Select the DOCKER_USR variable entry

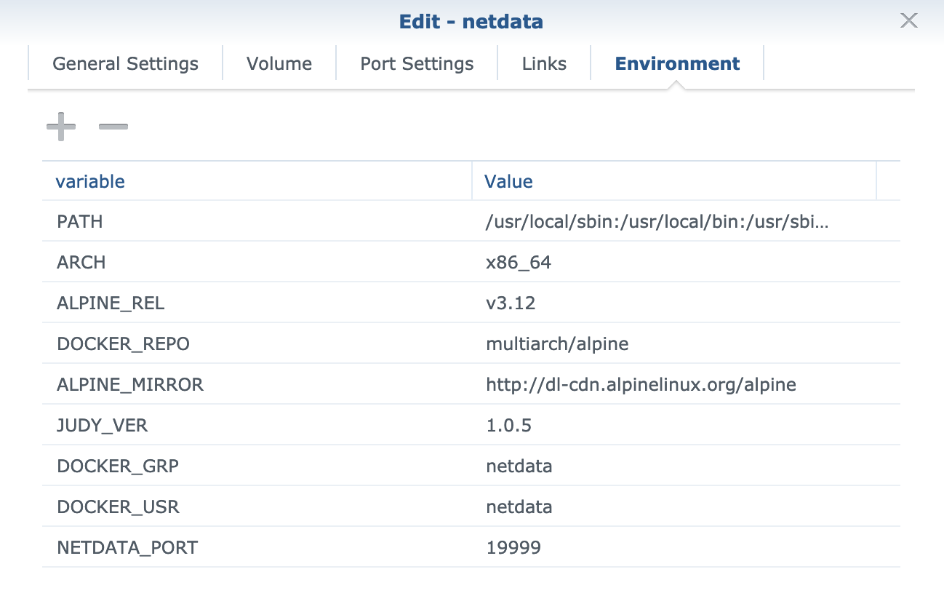tap(118, 506)
